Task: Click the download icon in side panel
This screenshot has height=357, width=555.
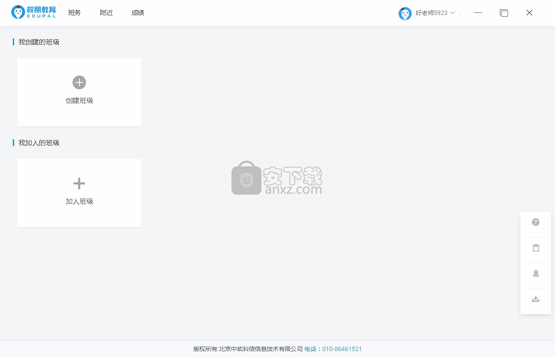Action: 536,299
